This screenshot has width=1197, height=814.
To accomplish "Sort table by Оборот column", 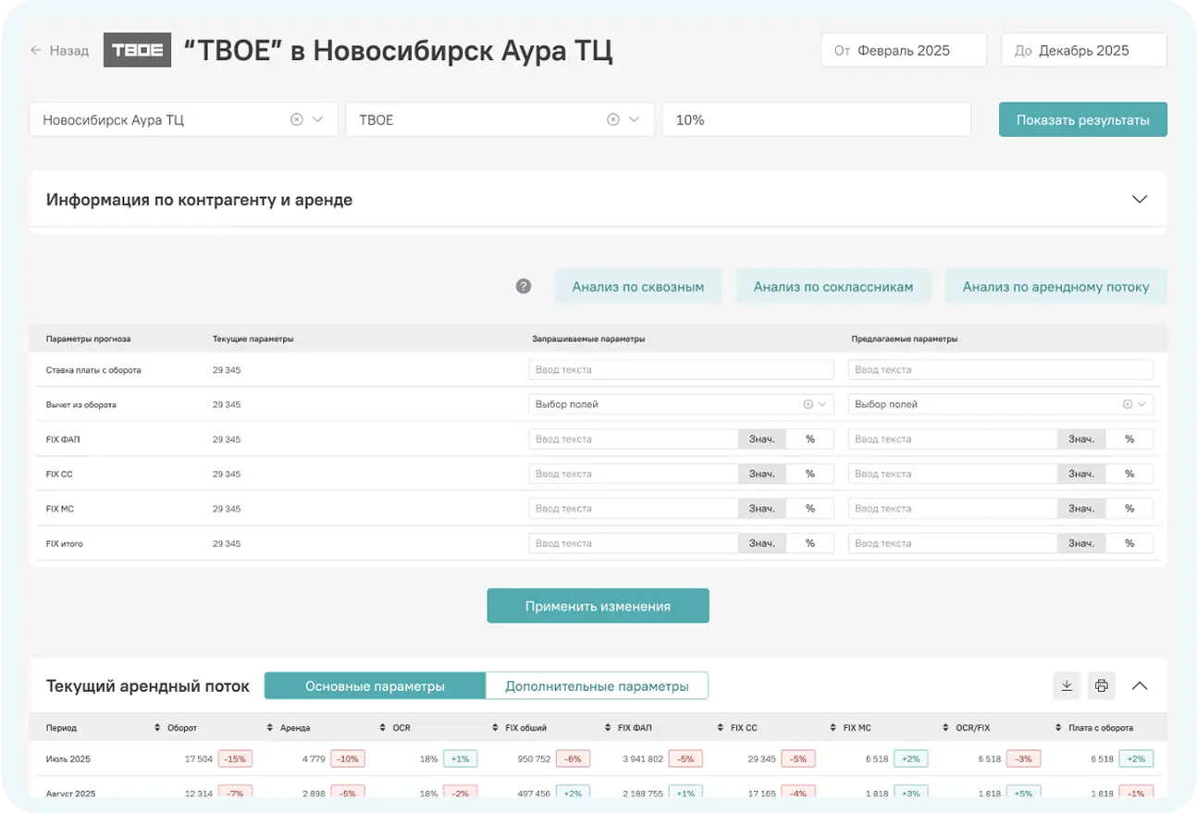I will pyautogui.click(x=159, y=728).
